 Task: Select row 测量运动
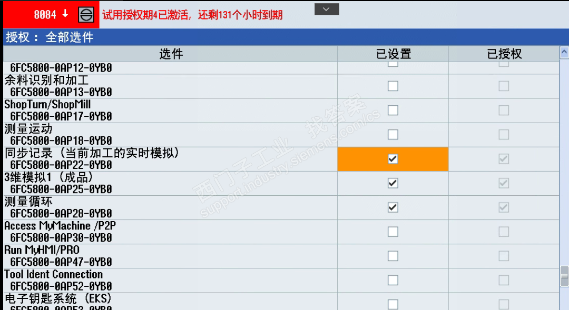pos(281,135)
